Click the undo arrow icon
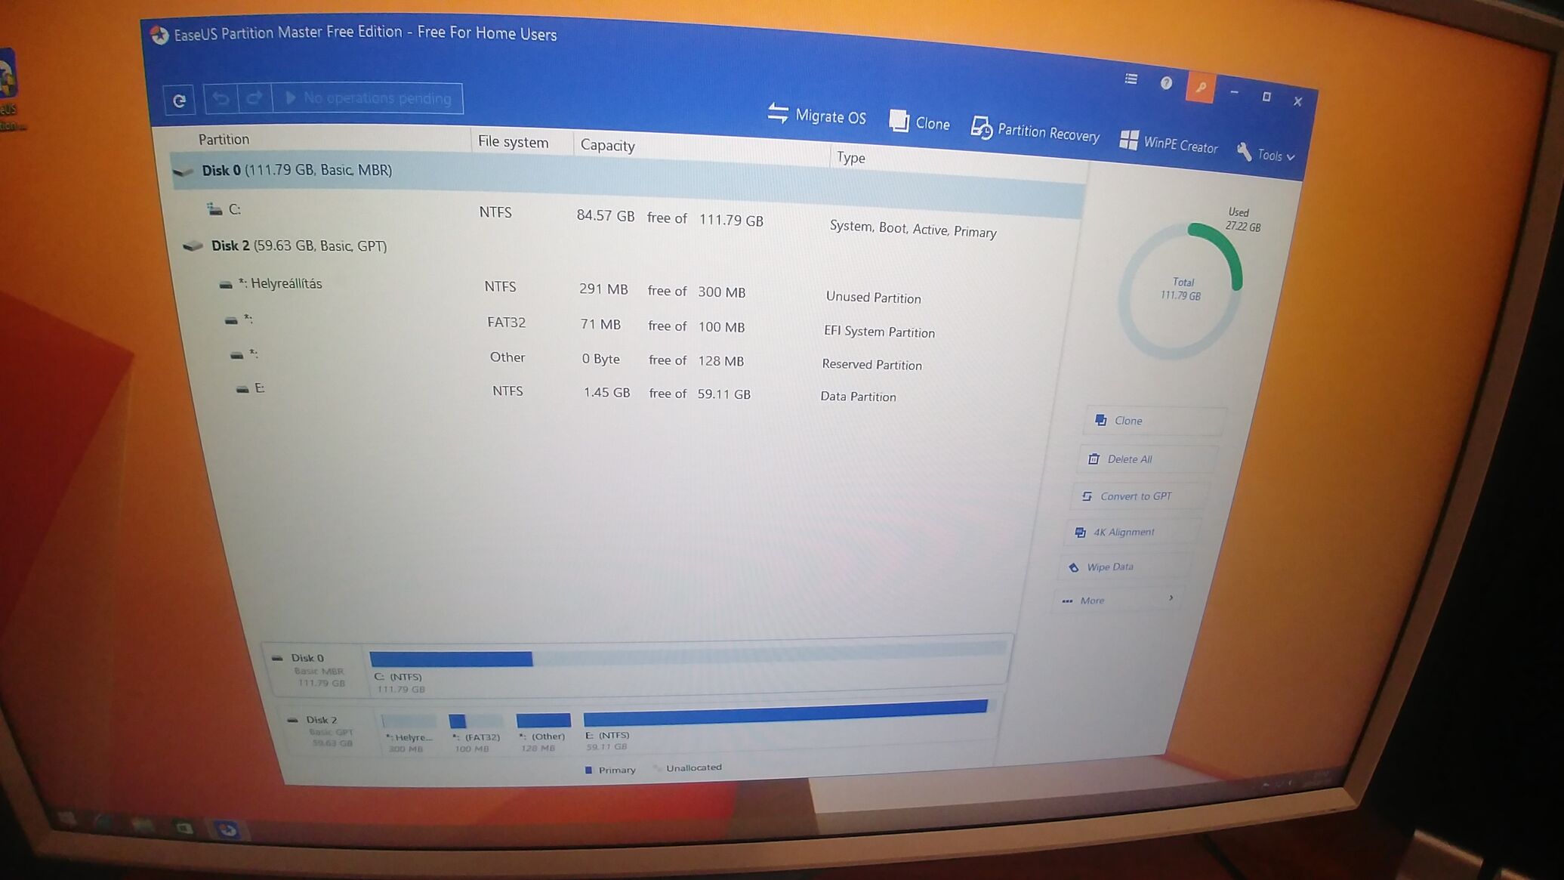1564x880 pixels. (221, 98)
